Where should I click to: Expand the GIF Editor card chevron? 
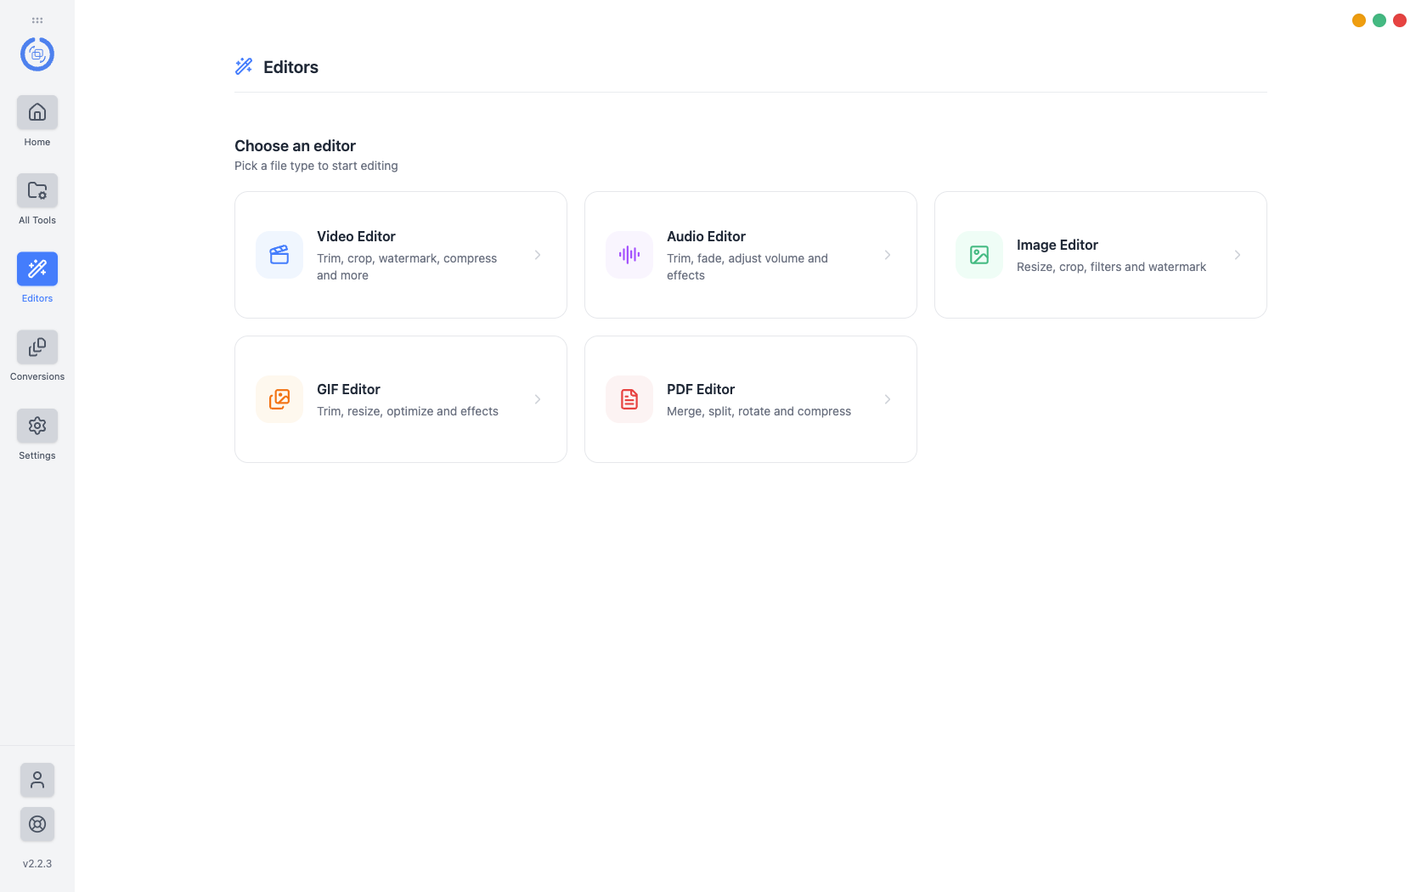pos(538,399)
